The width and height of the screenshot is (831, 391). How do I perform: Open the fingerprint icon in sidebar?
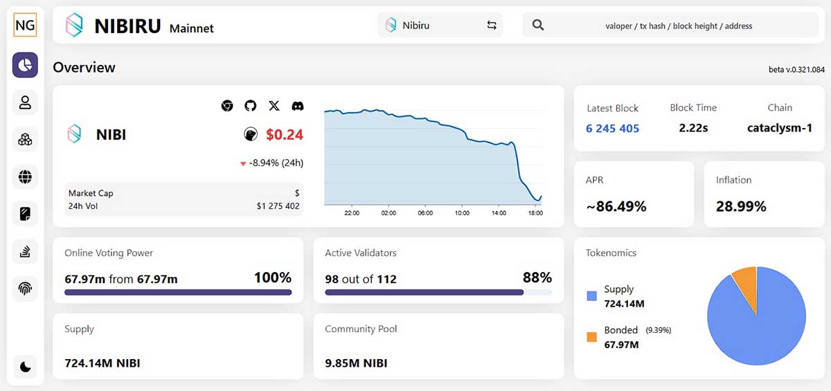click(x=25, y=289)
